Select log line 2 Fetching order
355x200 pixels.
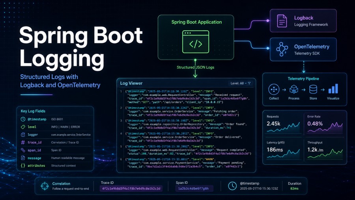(x=182, y=111)
